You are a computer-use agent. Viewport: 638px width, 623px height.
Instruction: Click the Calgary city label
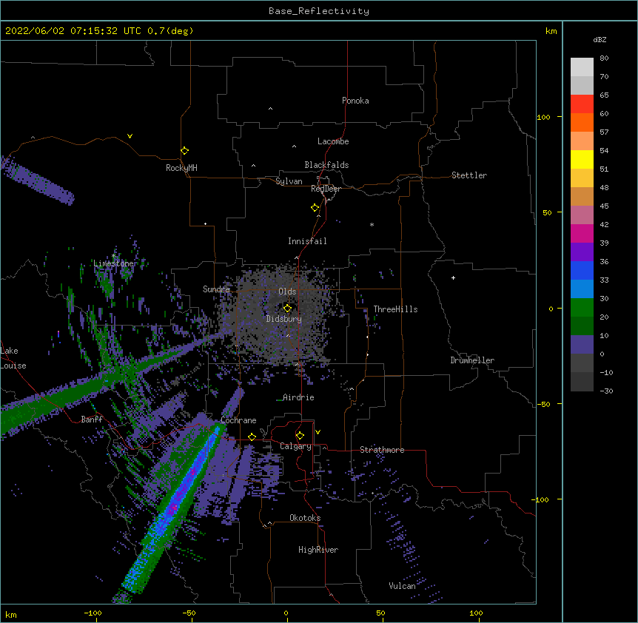pos(295,446)
